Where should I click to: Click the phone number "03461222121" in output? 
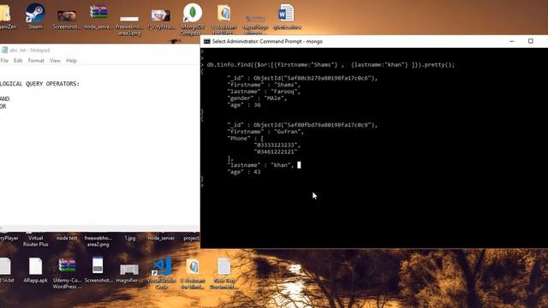click(276, 151)
